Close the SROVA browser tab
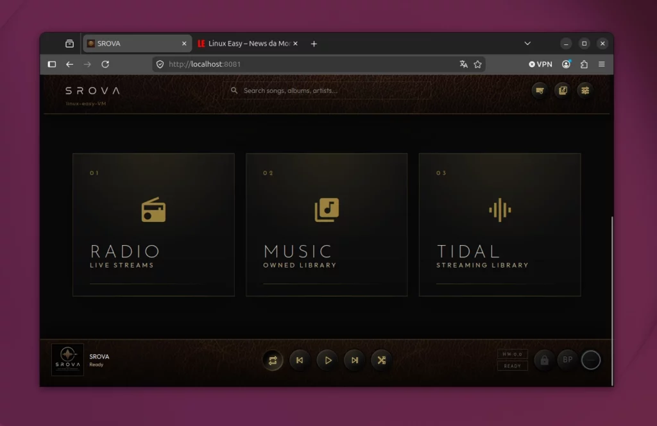657x426 pixels. (x=184, y=44)
